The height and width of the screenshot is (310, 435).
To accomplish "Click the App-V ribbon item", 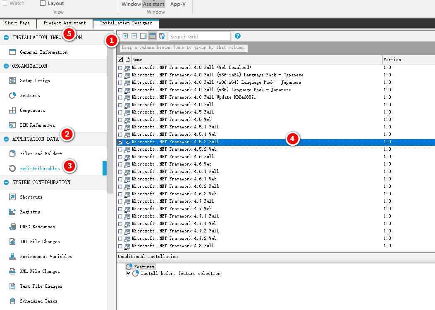I will click(x=178, y=4).
